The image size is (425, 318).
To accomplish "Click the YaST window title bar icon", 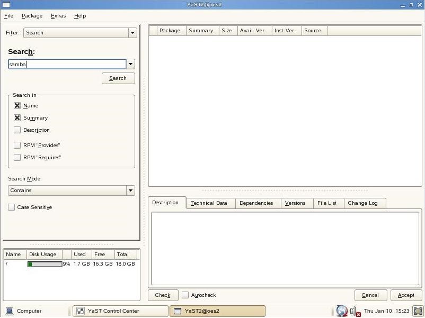I will click(x=7, y=4).
